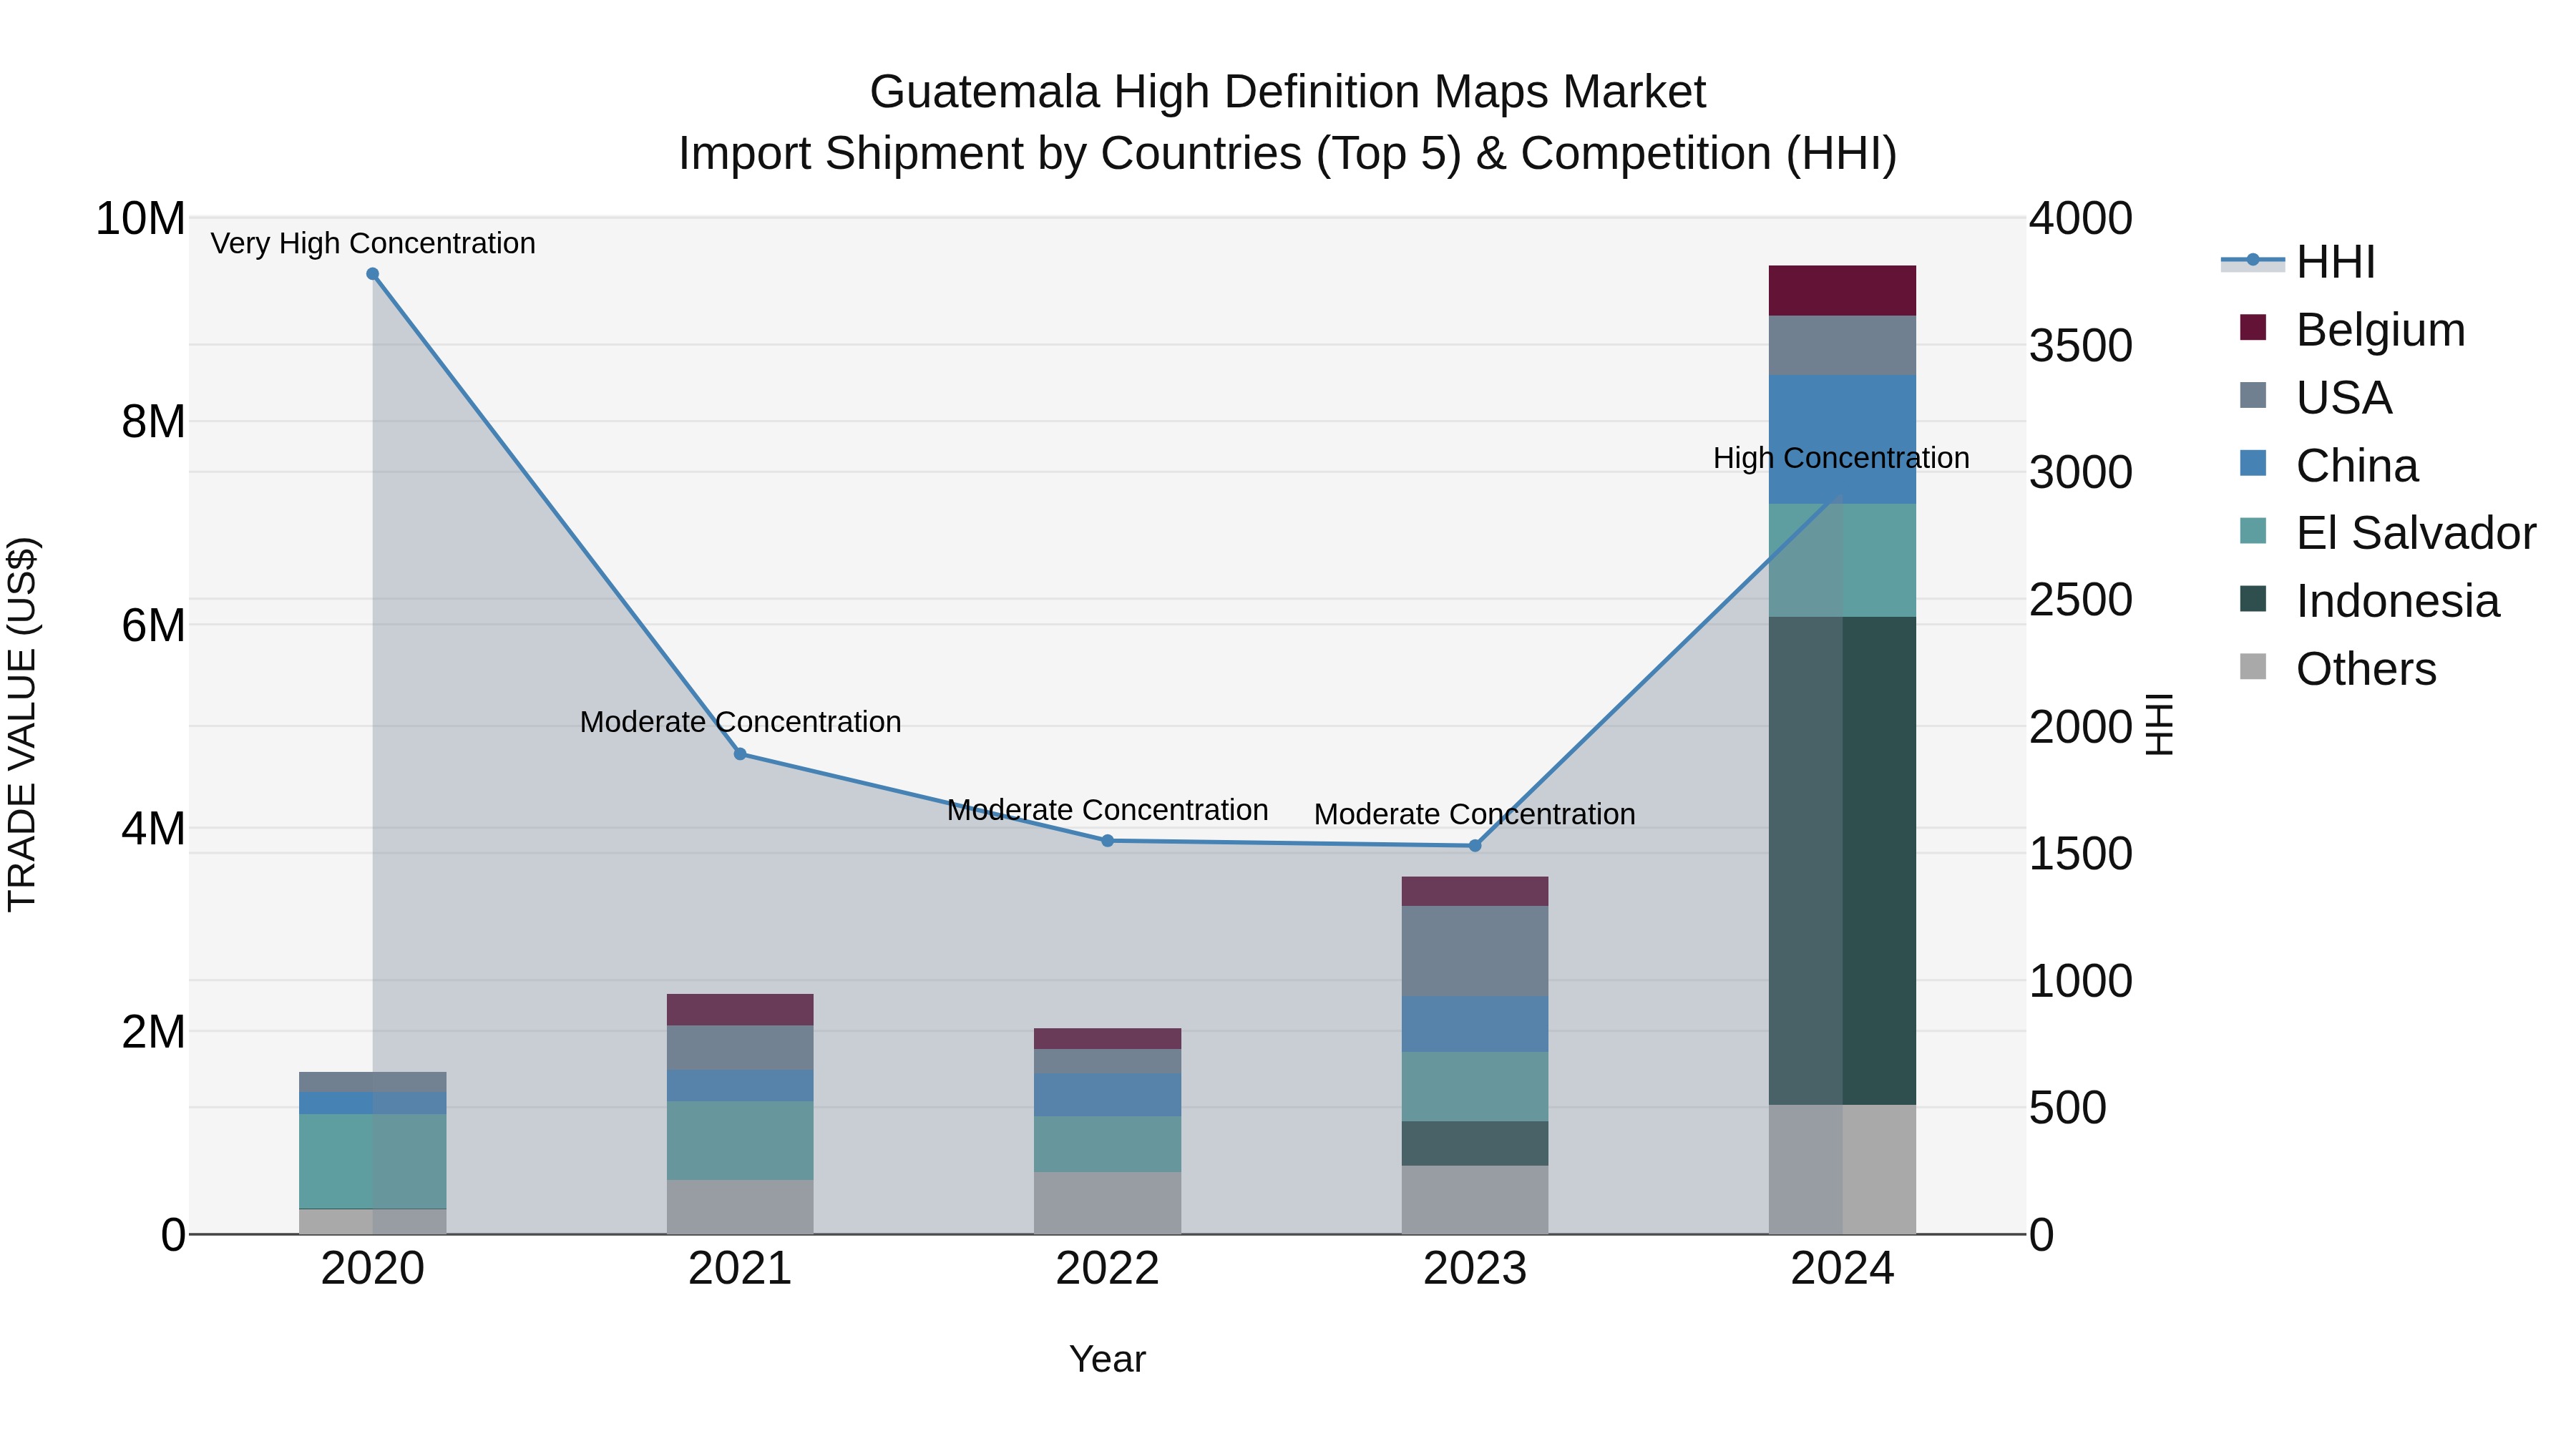The width and height of the screenshot is (2576, 1449).
Task: Click the 2023 x-axis label
Action: click(1475, 1269)
